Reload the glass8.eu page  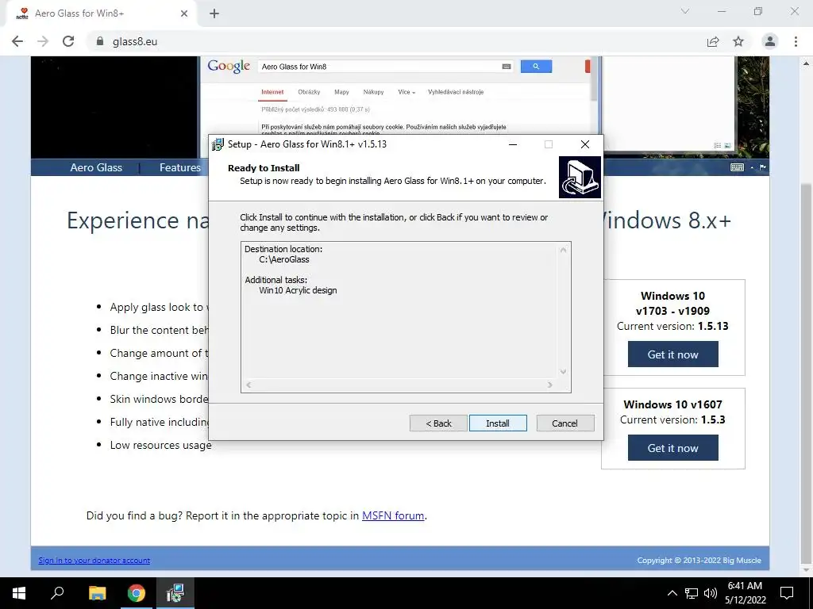tap(68, 41)
